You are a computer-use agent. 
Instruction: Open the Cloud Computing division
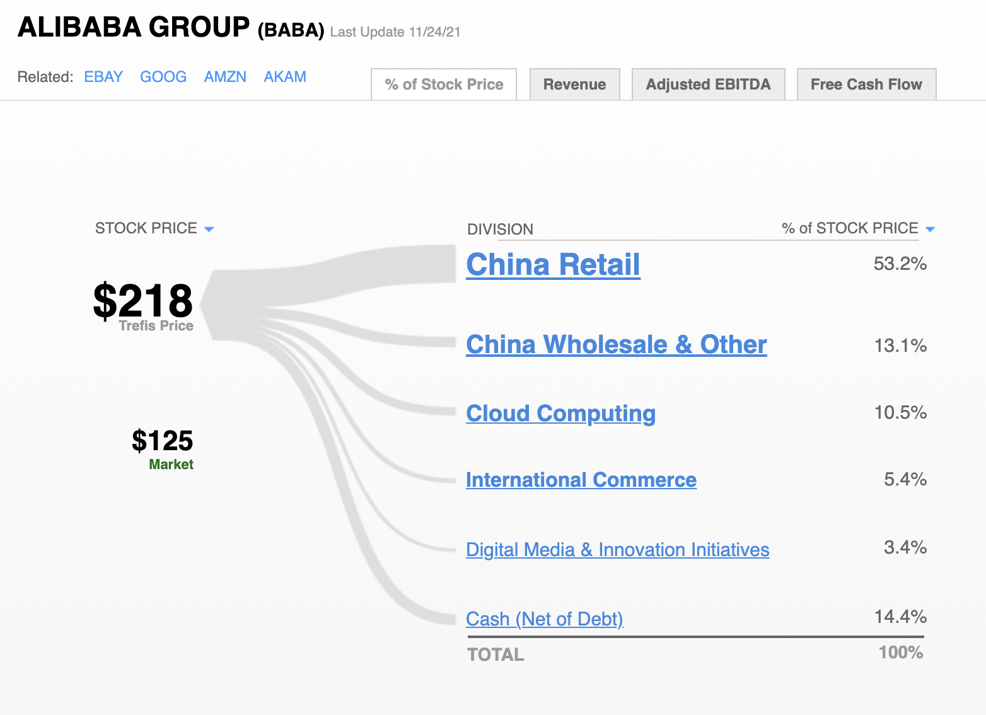[560, 414]
